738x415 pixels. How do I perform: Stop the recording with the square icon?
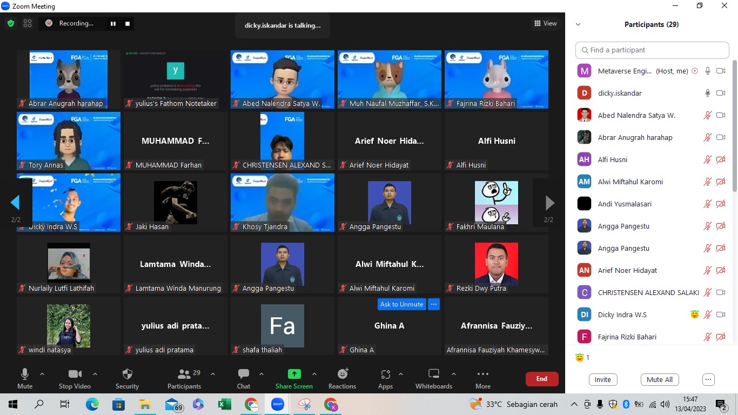click(x=127, y=23)
